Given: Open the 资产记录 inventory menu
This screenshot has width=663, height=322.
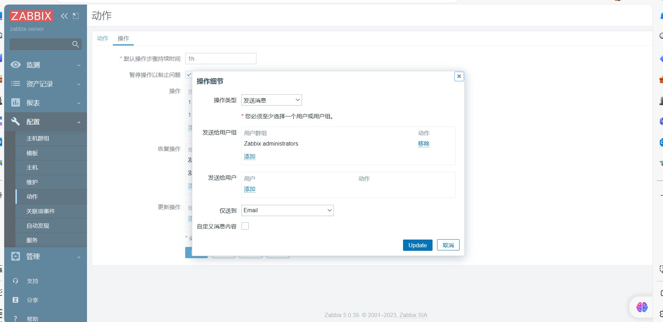Looking at the screenshot, I should click(46, 84).
